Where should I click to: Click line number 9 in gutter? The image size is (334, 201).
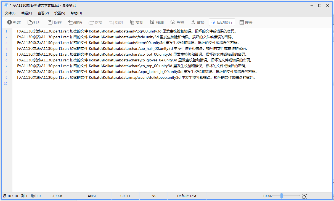pyautogui.click(x=6, y=78)
